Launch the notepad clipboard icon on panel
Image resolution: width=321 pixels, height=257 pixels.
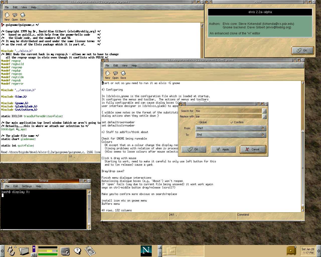pyautogui.click(x=90, y=251)
